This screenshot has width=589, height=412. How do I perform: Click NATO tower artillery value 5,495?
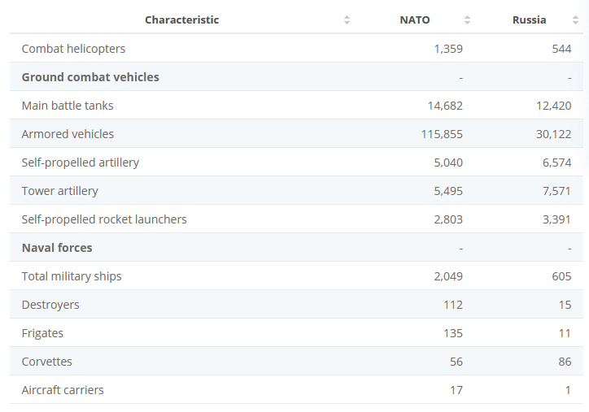click(x=448, y=191)
